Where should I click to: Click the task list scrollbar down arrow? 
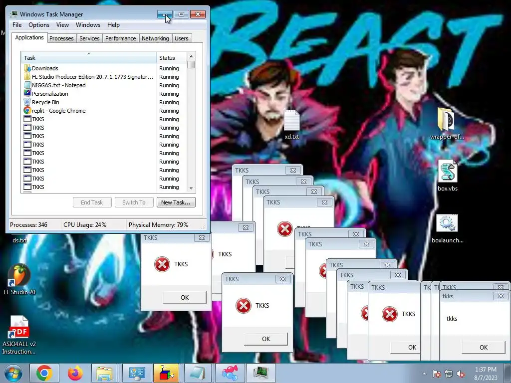click(x=191, y=188)
